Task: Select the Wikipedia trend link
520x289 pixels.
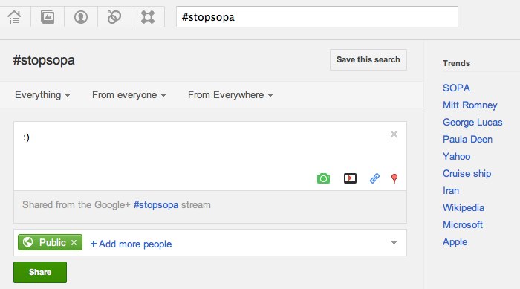Action: 464,208
